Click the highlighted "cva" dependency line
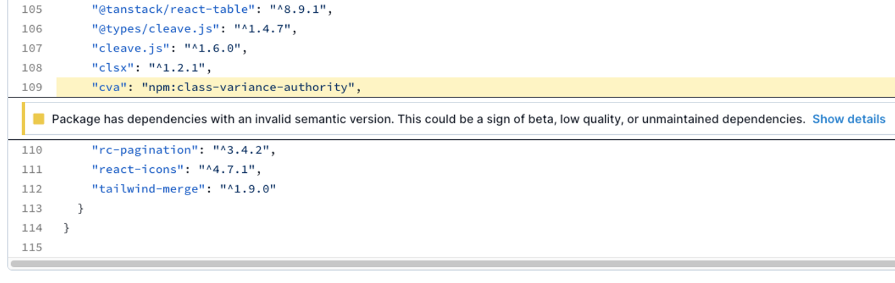The width and height of the screenshot is (895, 283). click(x=475, y=87)
